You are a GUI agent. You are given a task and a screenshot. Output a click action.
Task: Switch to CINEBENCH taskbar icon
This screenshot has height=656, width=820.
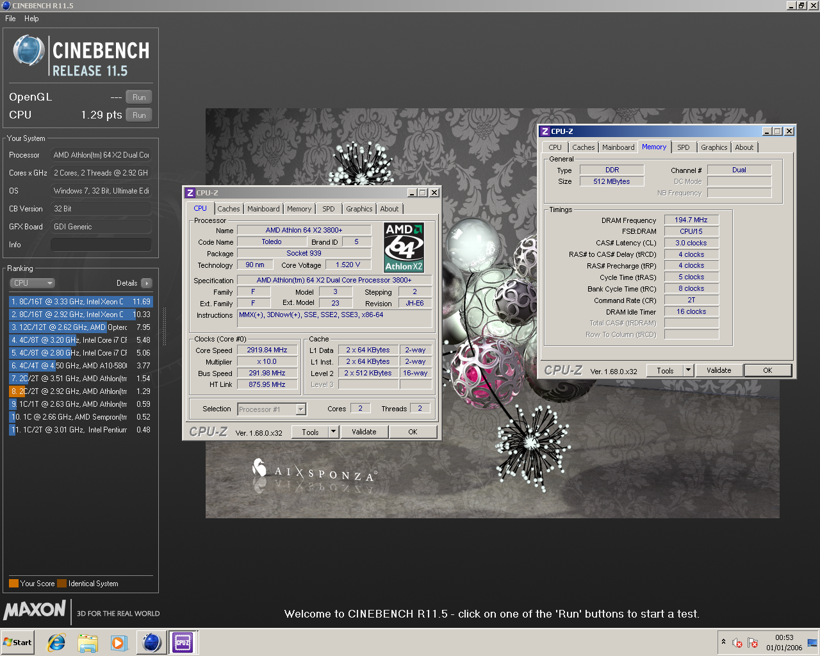[151, 643]
